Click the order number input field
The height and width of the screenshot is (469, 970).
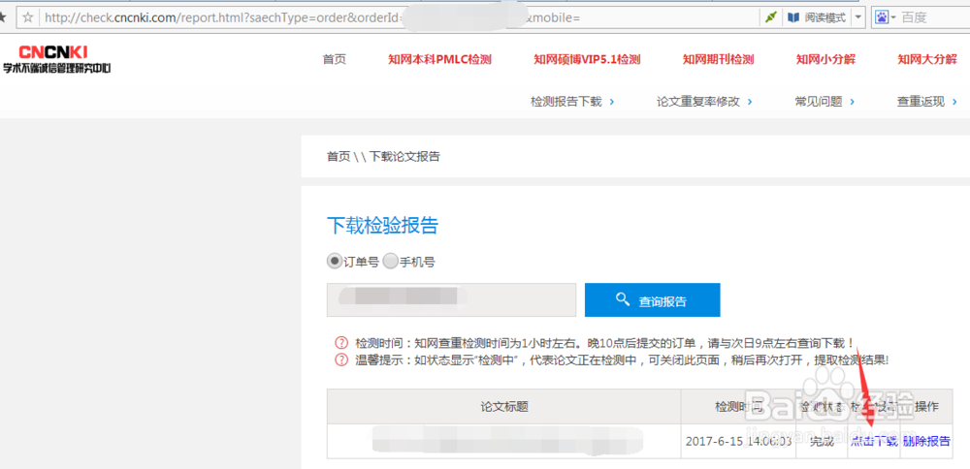point(452,299)
